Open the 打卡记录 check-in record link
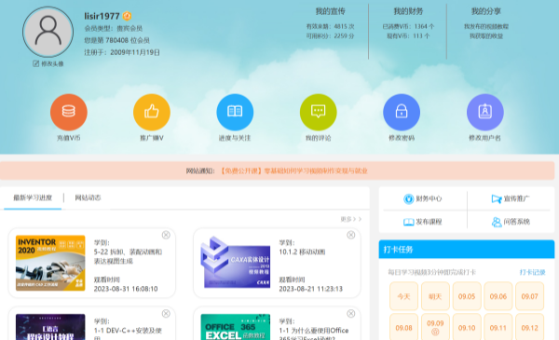This screenshot has height=340, width=559. click(532, 272)
